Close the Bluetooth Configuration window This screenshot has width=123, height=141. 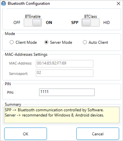point(119,4)
